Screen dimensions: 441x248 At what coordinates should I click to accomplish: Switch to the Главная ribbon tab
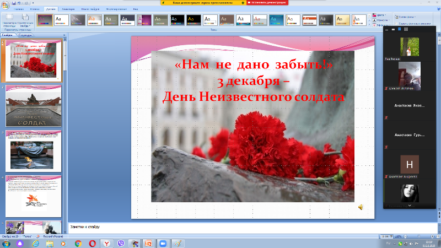click(x=19, y=9)
